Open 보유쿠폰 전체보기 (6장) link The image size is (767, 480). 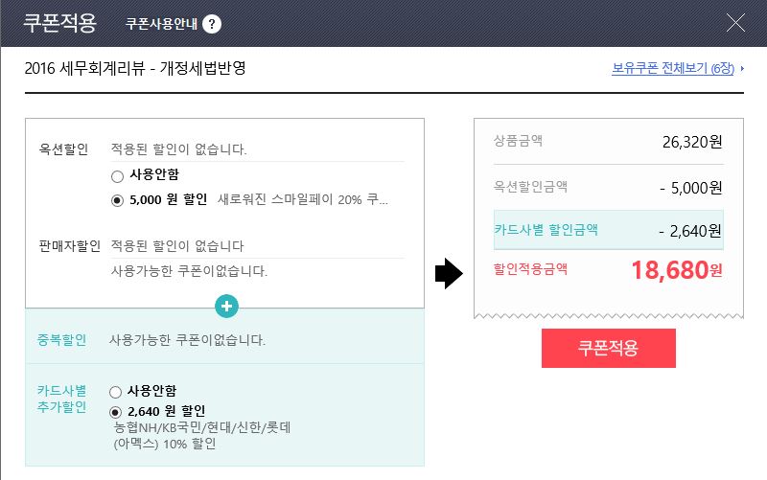pyautogui.click(x=672, y=69)
